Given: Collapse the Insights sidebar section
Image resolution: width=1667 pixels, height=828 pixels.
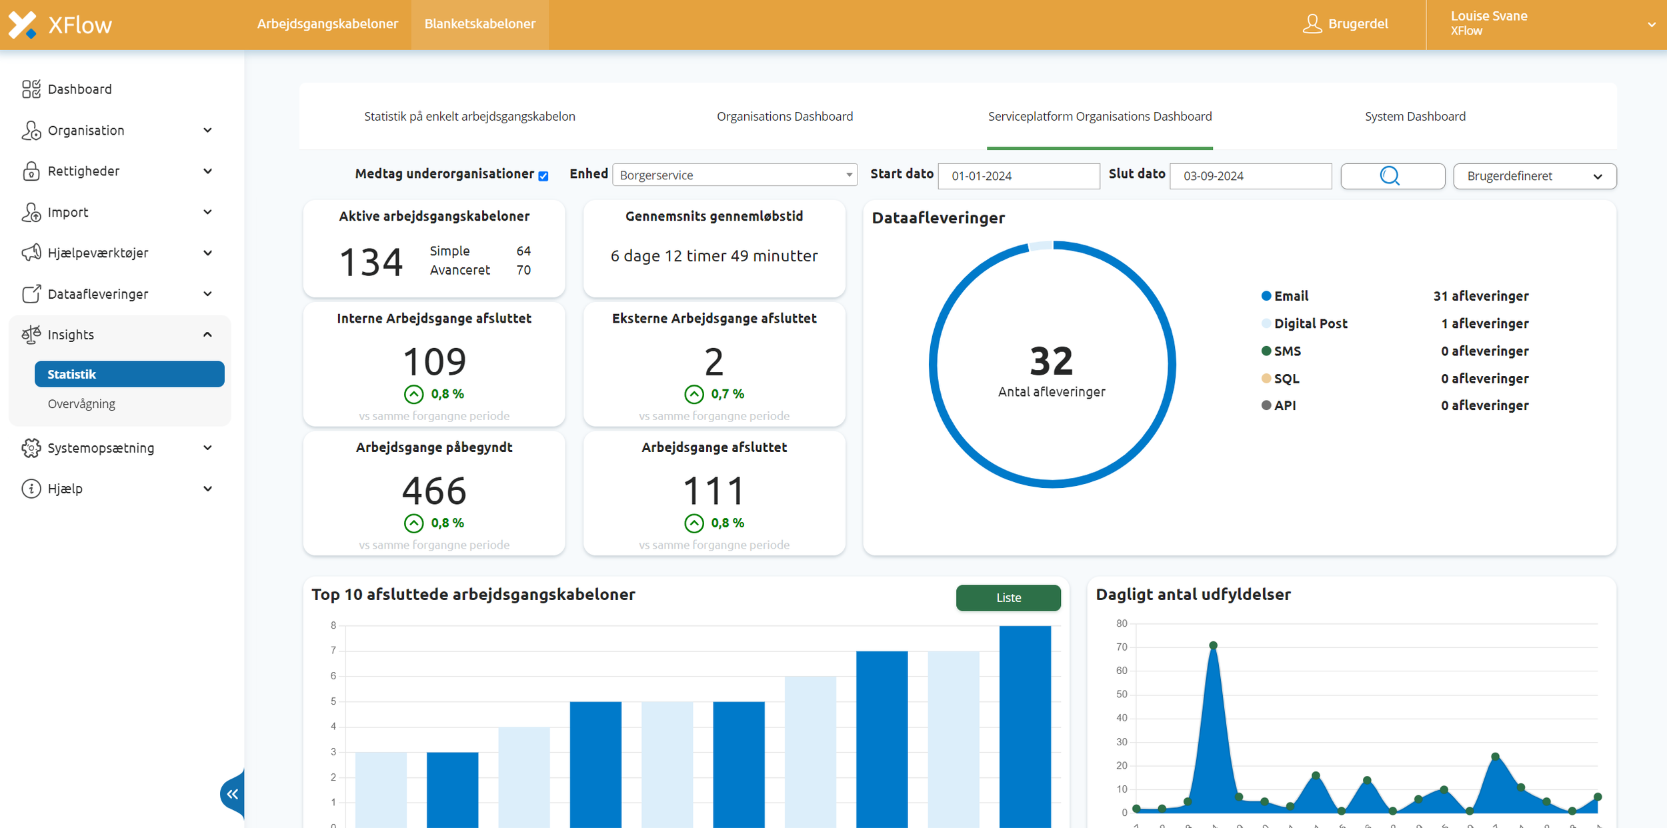Looking at the screenshot, I should pos(207,335).
